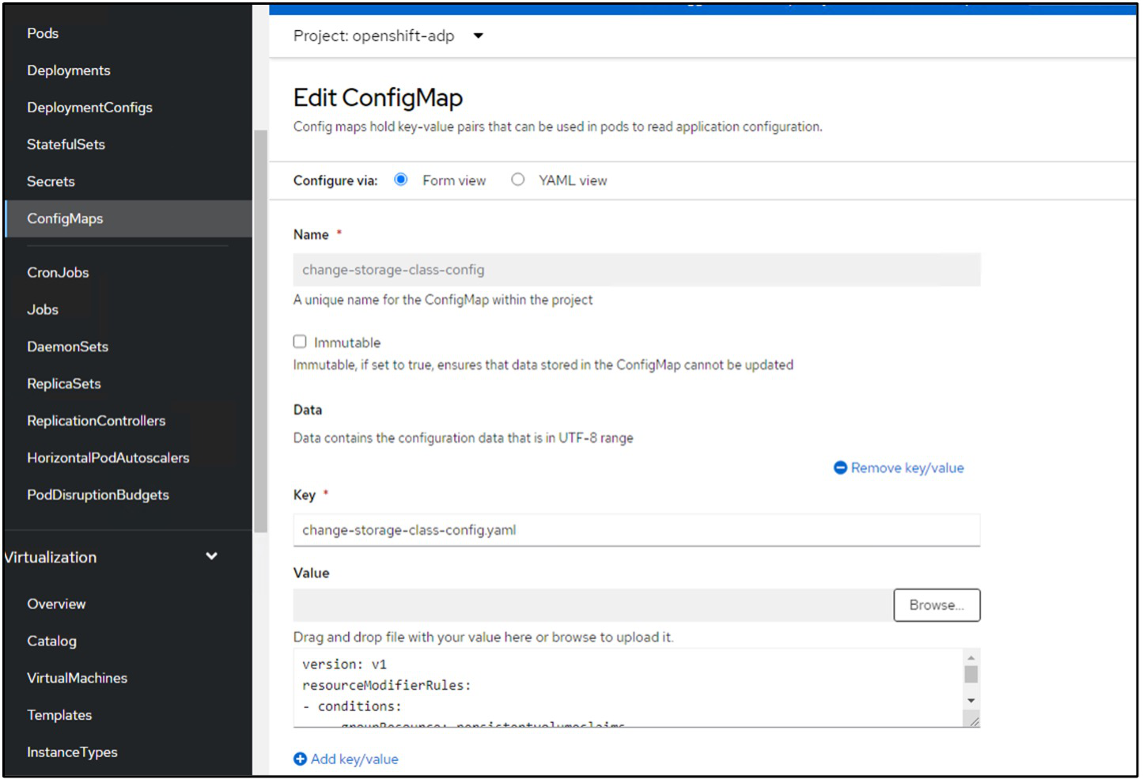Select ReplicaSets in the sidebar

pyautogui.click(x=64, y=384)
